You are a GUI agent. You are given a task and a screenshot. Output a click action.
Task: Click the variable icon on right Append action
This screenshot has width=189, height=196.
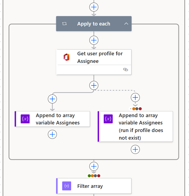point(108,119)
